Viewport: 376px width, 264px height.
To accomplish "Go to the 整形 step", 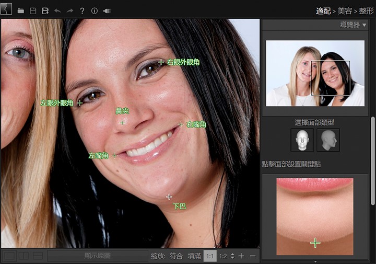I will [366, 10].
